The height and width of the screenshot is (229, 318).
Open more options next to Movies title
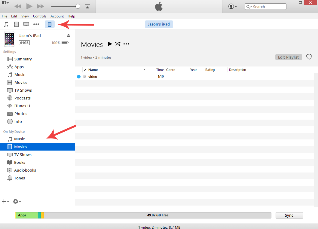click(x=126, y=44)
